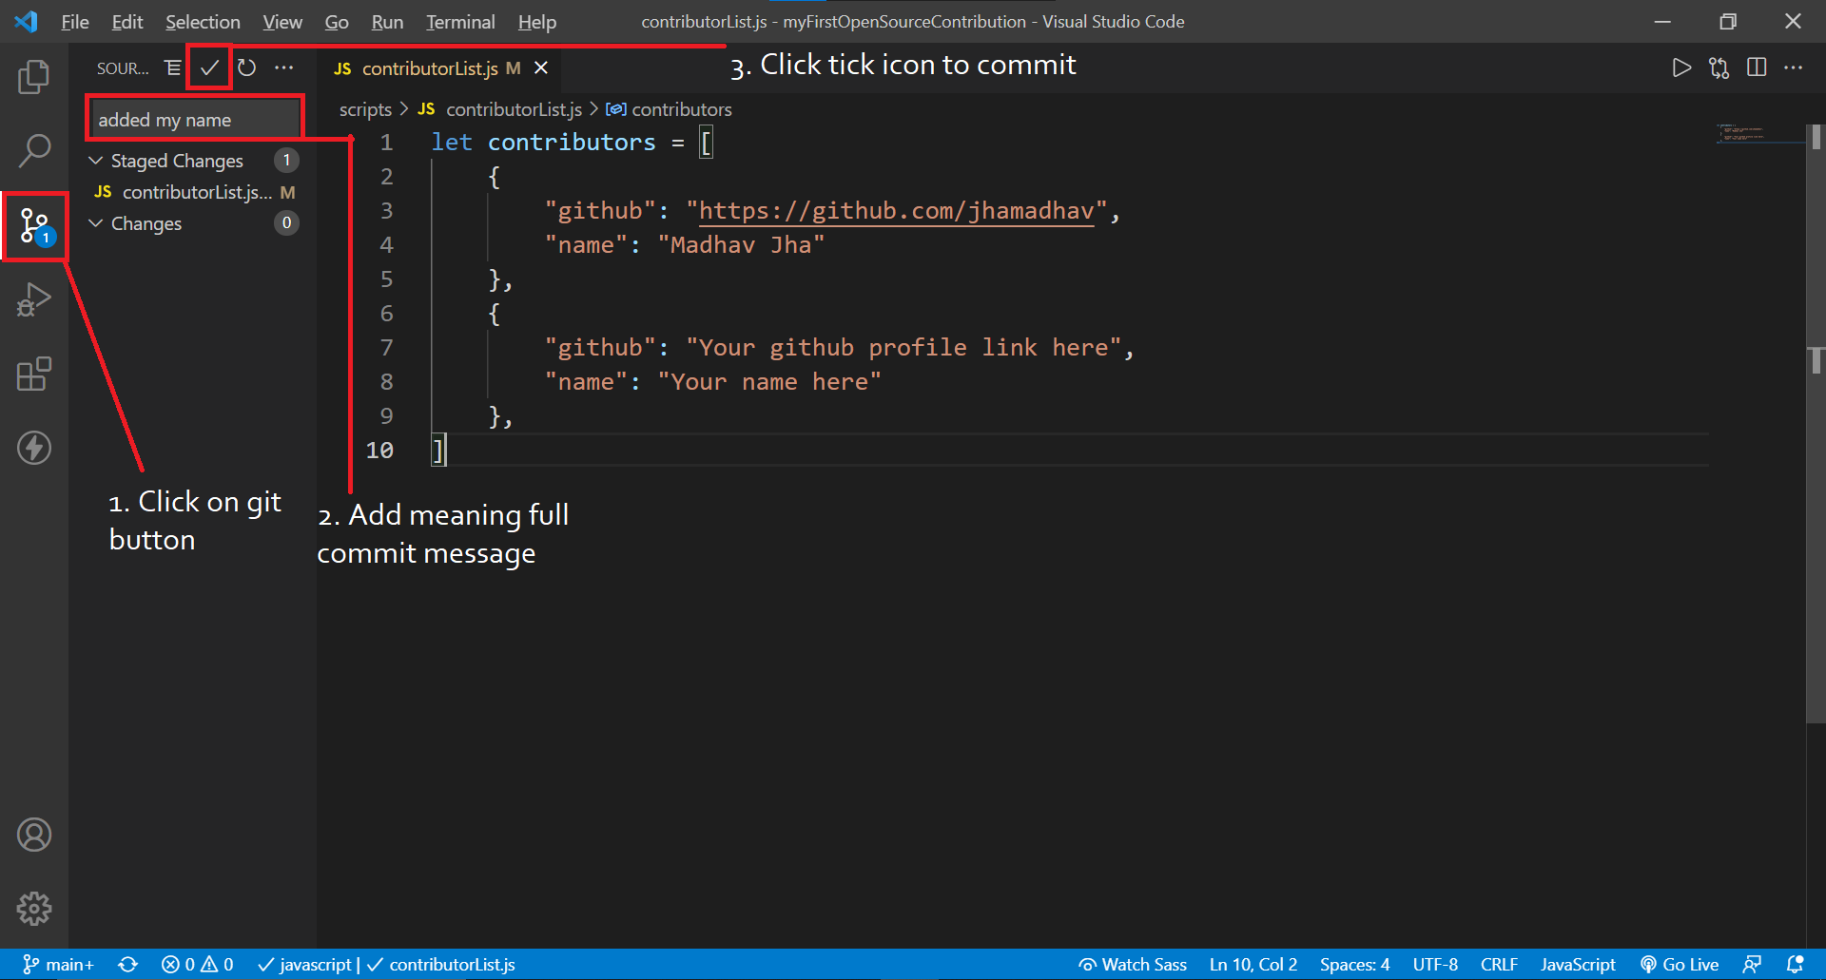Click the SOUR... panel title
The image size is (1826, 980).
pyautogui.click(x=123, y=68)
